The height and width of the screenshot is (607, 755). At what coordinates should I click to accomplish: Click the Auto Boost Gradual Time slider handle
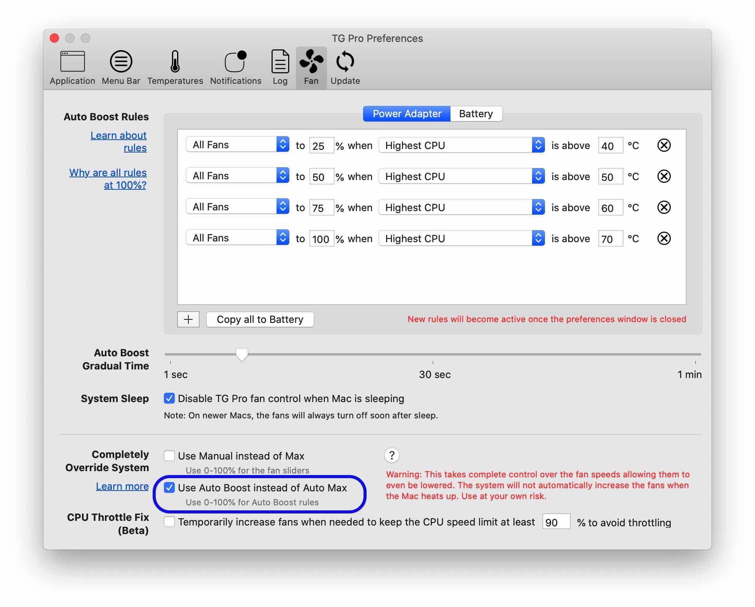242,354
